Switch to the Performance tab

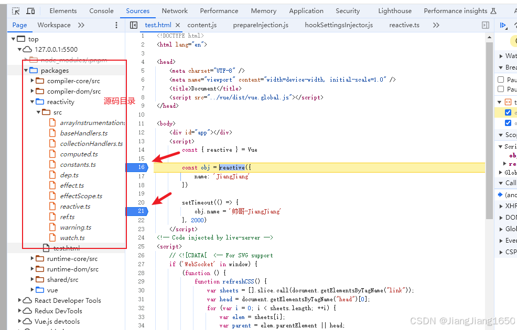click(219, 11)
